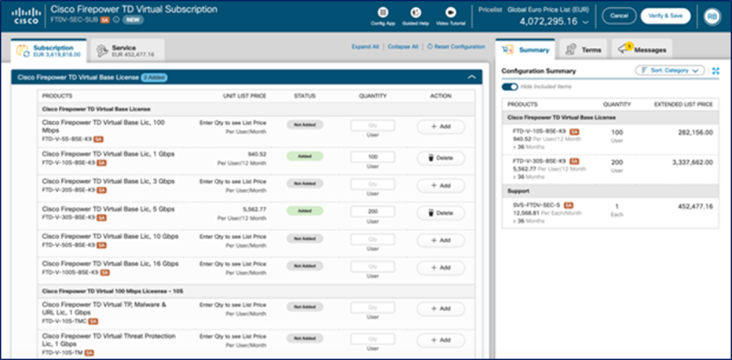Click SA badge next to FTD-V-5S-BSE-K9
This screenshot has height=360, width=732.
[x=98, y=139]
